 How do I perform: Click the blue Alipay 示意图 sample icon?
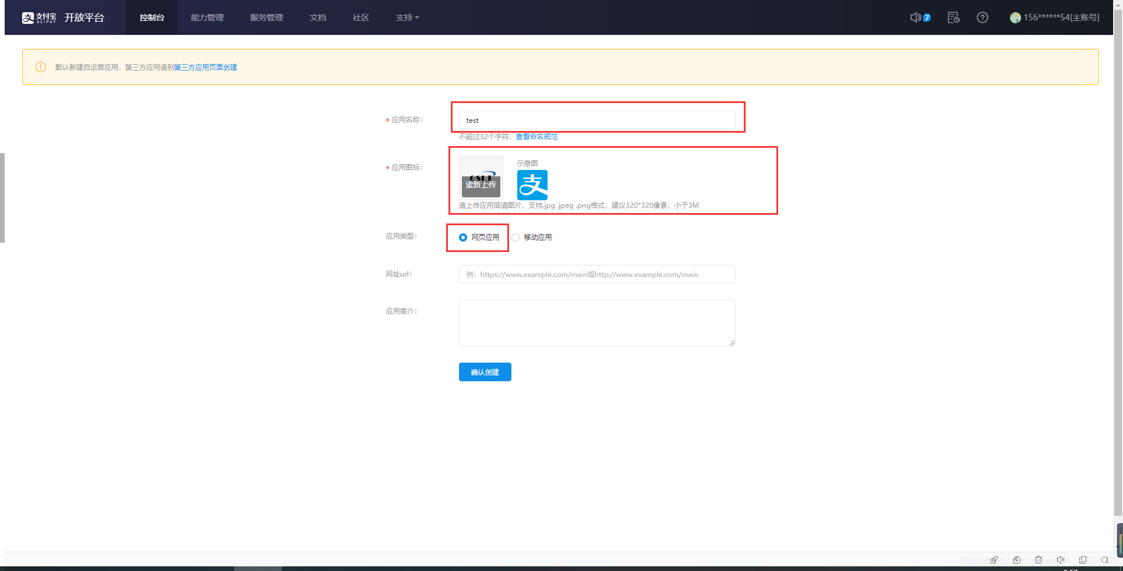[532, 185]
